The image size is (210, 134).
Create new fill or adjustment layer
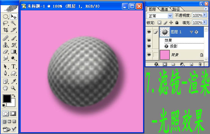(182, 64)
